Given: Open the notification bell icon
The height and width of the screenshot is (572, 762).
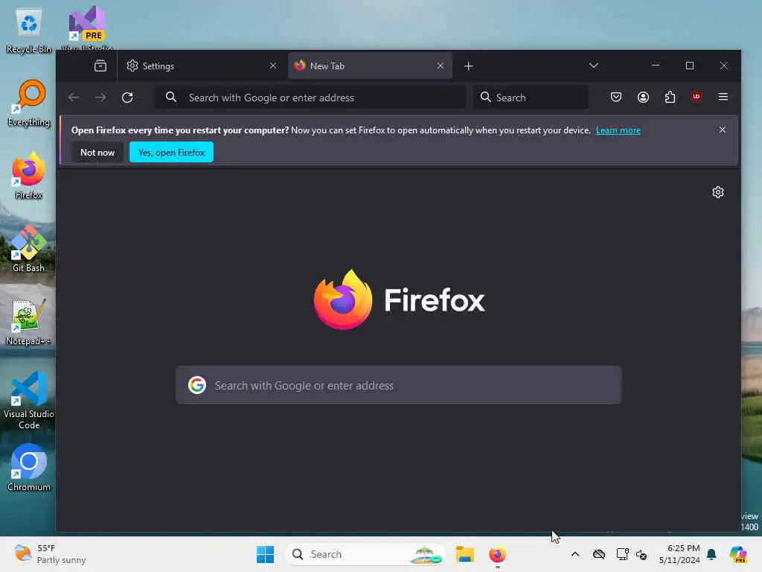Looking at the screenshot, I should [711, 554].
